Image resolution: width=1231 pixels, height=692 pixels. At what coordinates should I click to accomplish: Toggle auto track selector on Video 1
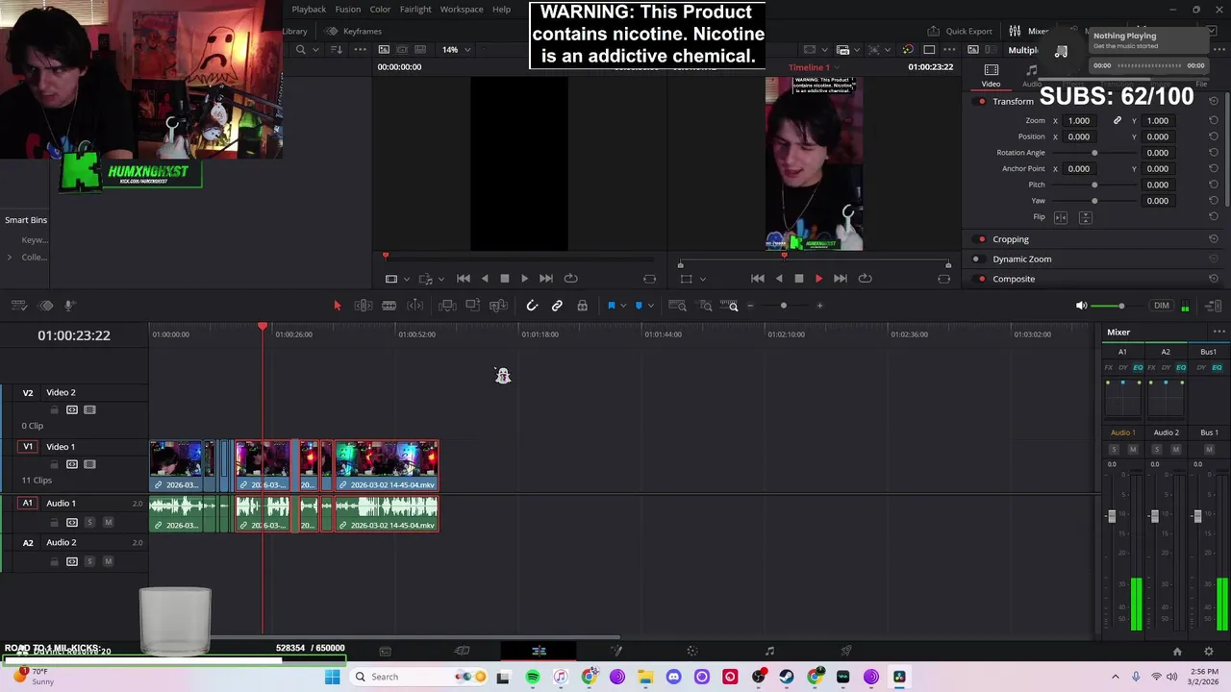point(72,464)
